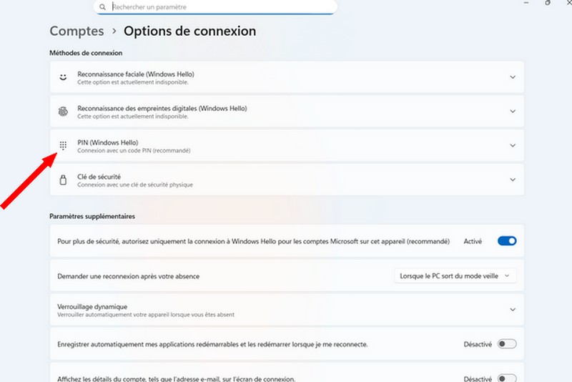
Task: Click the Verrouillage dynamique row title
Action: coord(92,306)
